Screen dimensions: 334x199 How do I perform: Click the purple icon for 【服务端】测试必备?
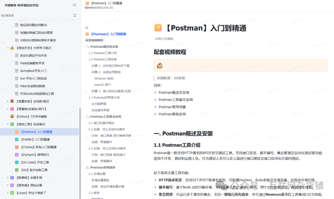point(12,185)
